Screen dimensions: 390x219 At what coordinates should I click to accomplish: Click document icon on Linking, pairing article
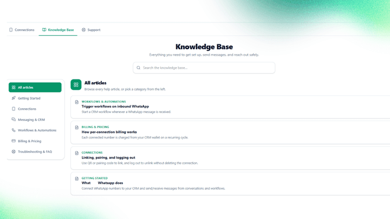(x=77, y=153)
